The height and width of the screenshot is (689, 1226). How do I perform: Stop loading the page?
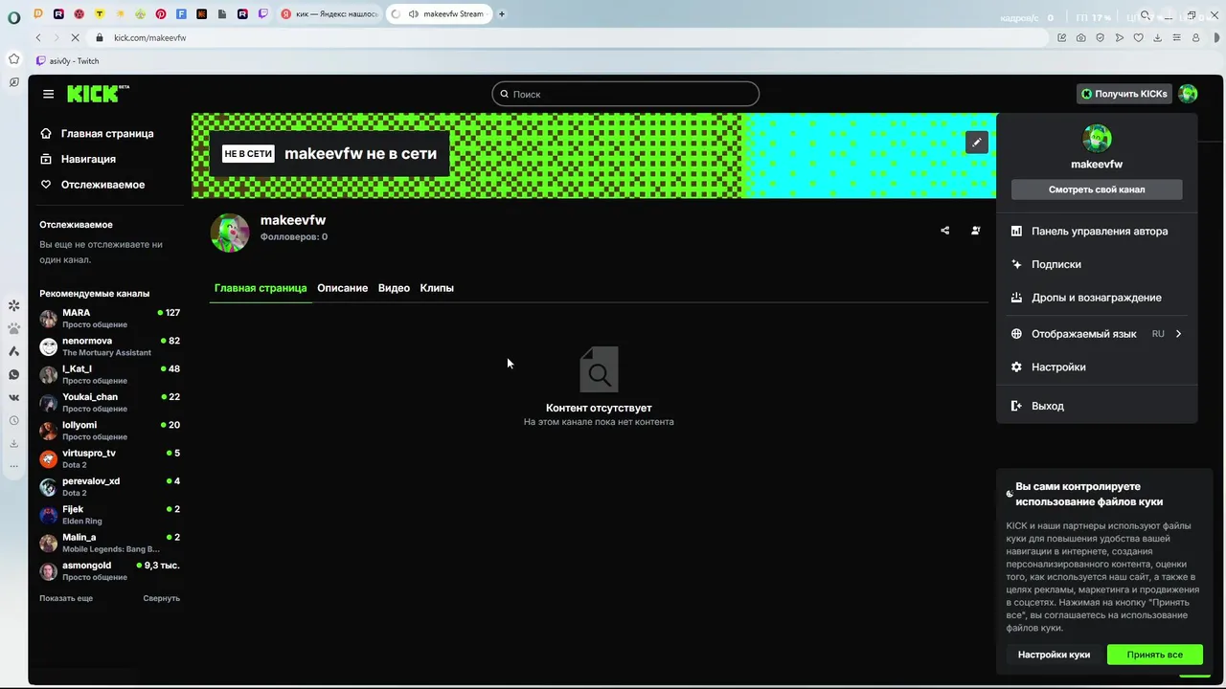(x=74, y=37)
